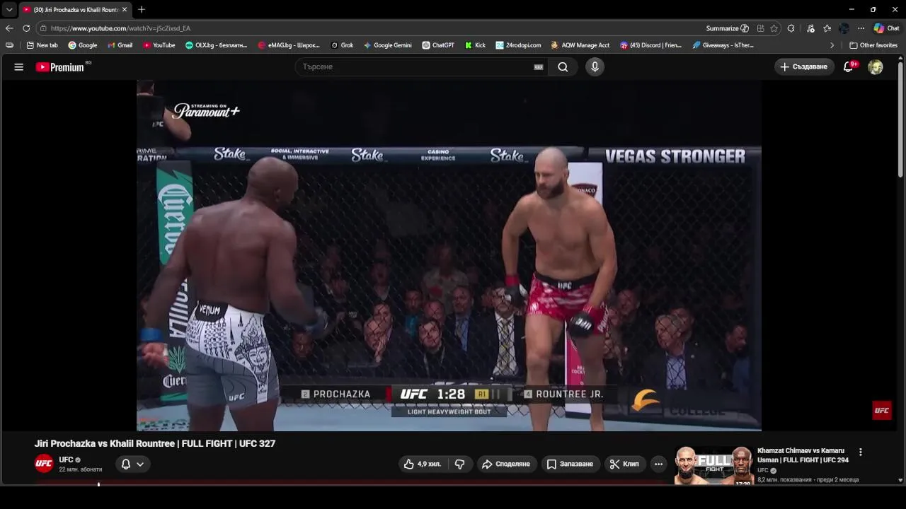Open more actions three-dot menu under video
Image resolution: width=906 pixels, height=509 pixels.
659,464
